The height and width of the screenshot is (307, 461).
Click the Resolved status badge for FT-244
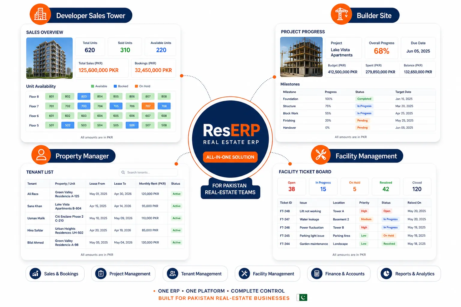point(389,244)
